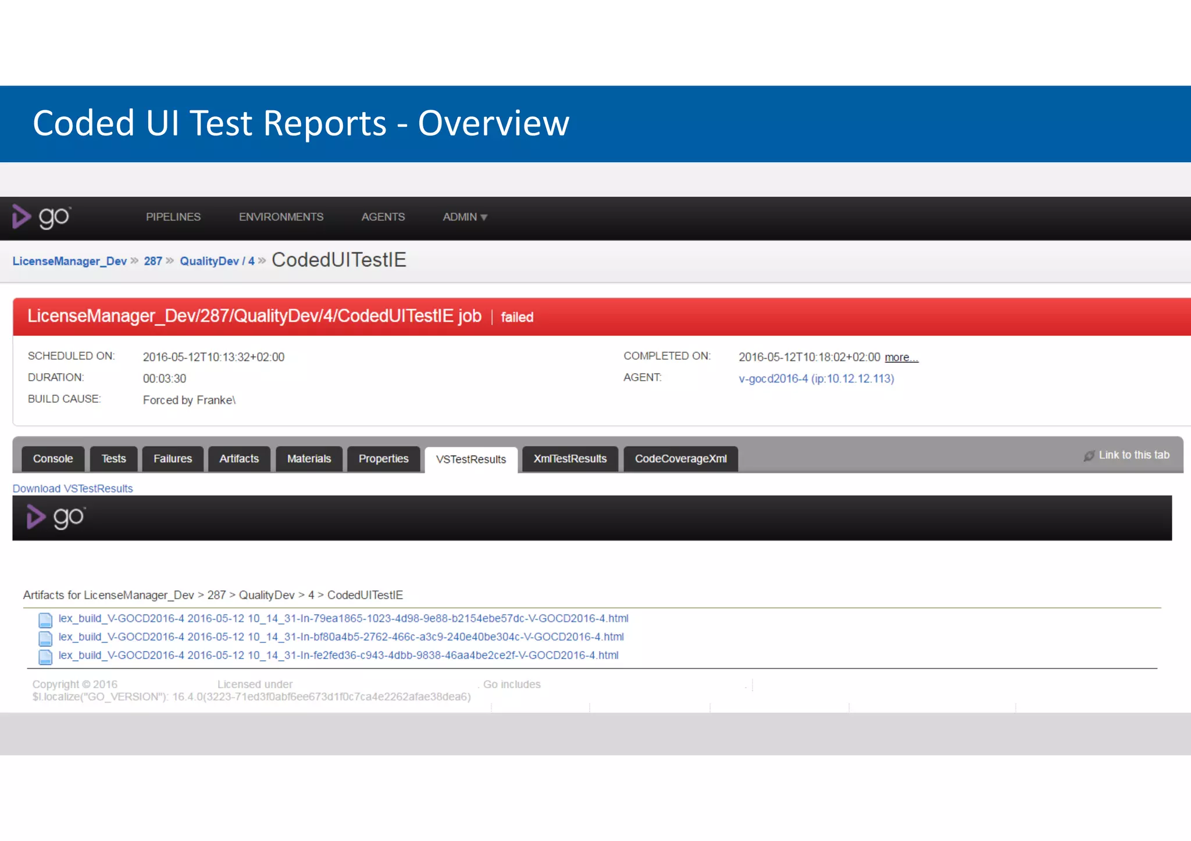
Task: Click the Forced by Franke\ build cause text
Action: tap(189, 400)
